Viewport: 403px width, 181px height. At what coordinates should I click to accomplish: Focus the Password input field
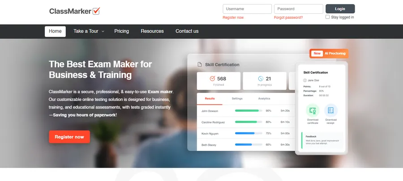pos(298,9)
